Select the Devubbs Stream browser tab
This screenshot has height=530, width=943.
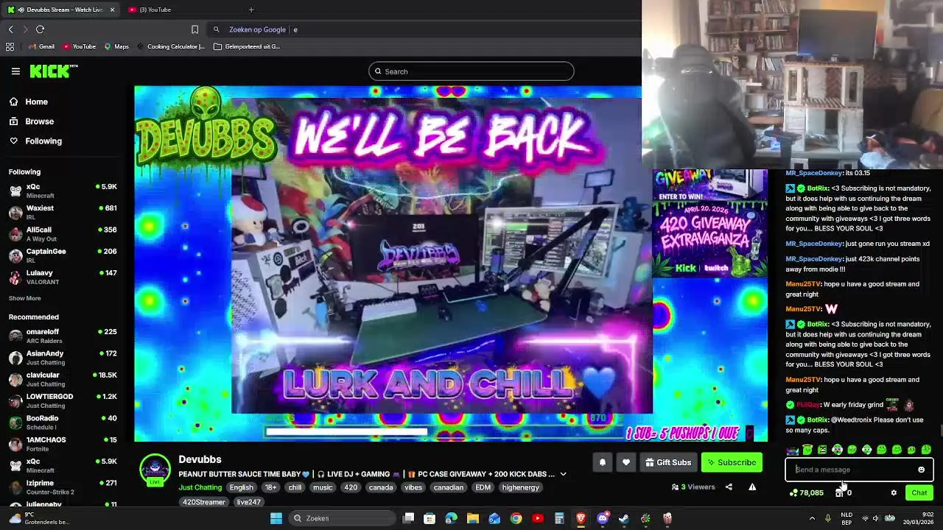point(60,10)
